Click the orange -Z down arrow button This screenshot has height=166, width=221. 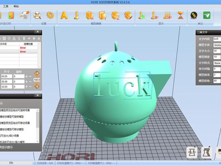(36, 86)
